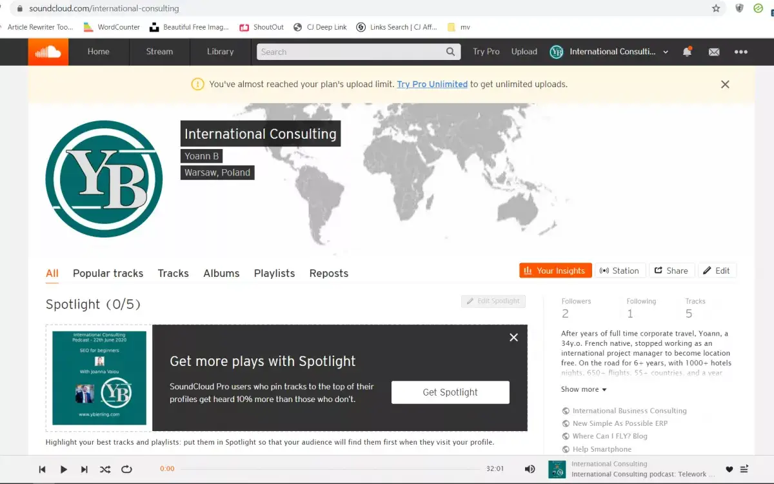Viewport: 774px width, 484px height.
Task: Click the Edit Spotlight button
Action: click(493, 301)
